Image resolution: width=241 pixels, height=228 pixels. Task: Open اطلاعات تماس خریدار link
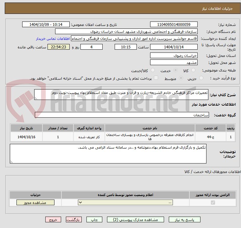coord(53,39)
